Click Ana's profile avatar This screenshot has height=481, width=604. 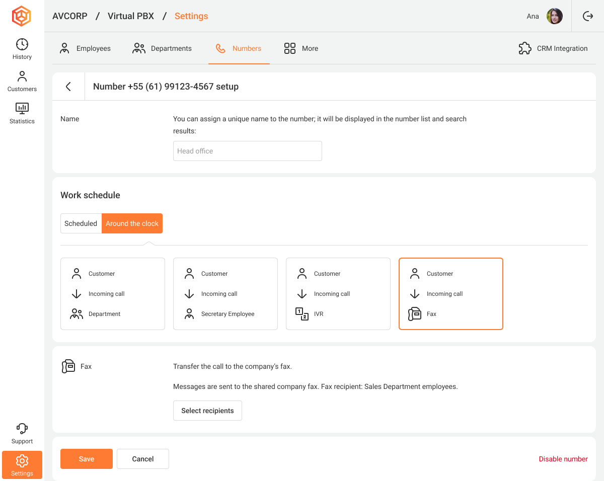click(x=555, y=16)
